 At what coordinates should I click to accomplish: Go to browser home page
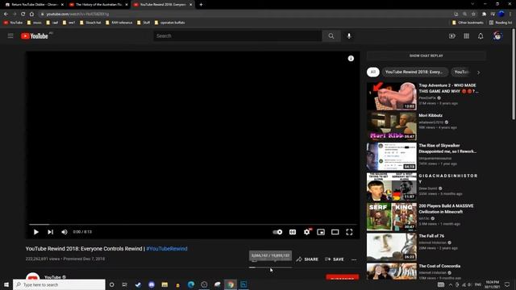click(31, 14)
